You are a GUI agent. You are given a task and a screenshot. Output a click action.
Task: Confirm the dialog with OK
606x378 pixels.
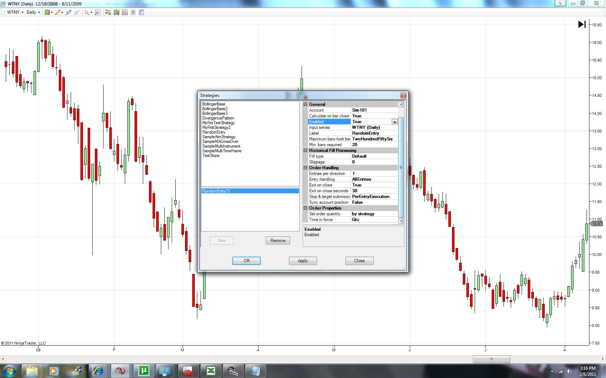tap(247, 261)
